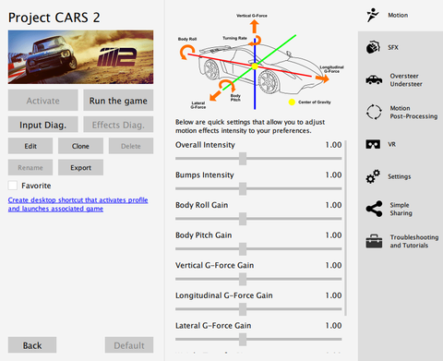The width and height of the screenshot is (443, 361).
Task: Click the Default button
Action: click(x=129, y=345)
